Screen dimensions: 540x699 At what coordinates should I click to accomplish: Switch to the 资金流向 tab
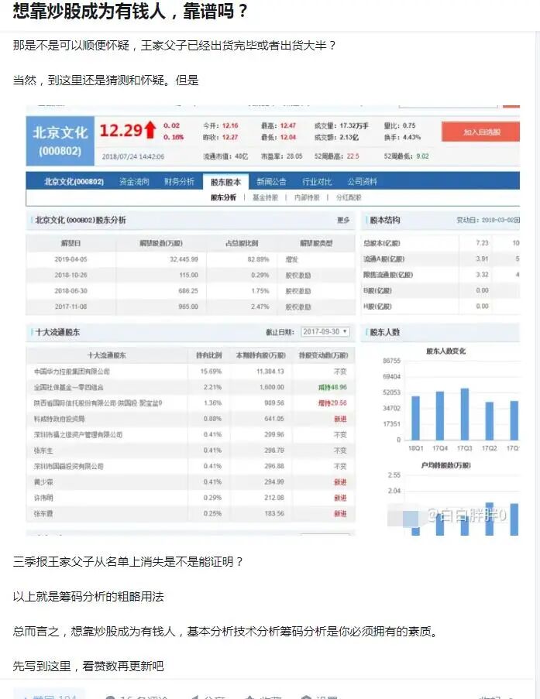point(134,181)
